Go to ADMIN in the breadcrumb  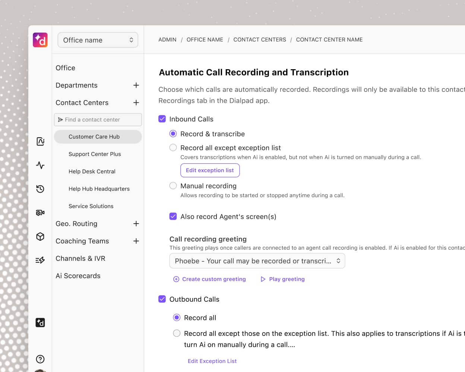click(167, 39)
